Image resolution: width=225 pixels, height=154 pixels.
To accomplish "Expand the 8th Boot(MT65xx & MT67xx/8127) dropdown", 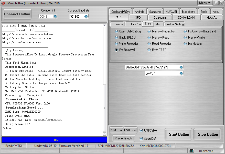I will point(181,67).
